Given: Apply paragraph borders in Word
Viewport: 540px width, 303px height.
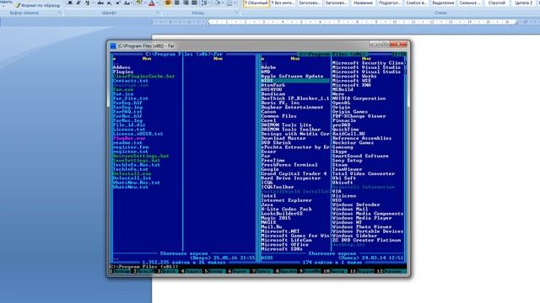Looking at the screenshot, I should click(229, 3).
